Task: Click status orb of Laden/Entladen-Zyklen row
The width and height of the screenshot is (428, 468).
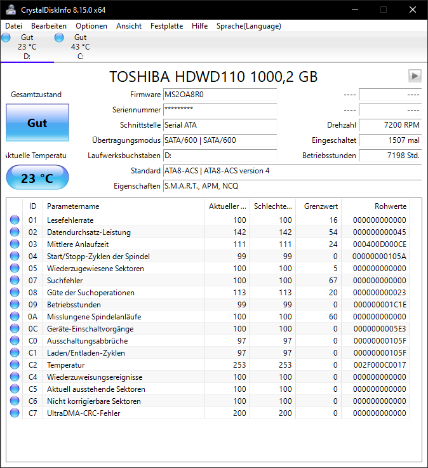Action: click(15, 352)
